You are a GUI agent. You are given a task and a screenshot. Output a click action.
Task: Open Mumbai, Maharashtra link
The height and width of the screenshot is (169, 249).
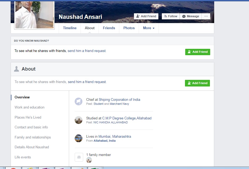click(x=115, y=136)
